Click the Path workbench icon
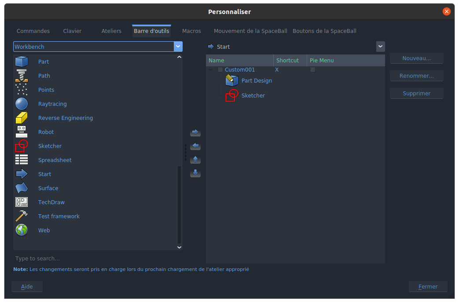 (x=21, y=76)
